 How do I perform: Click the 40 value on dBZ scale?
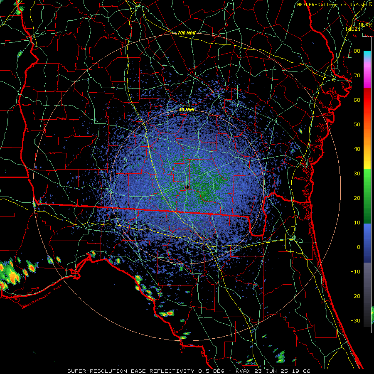coord(357,149)
